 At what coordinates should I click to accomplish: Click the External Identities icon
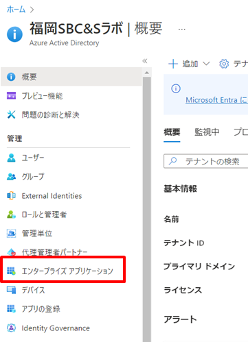pos(11,196)
